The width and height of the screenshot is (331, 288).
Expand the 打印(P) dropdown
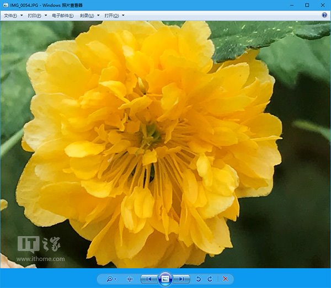[x=36, y=15]
